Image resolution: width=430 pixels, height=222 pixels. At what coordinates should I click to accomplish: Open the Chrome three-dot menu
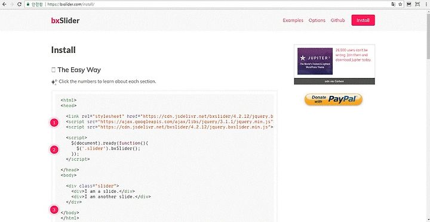coord(426,4)
